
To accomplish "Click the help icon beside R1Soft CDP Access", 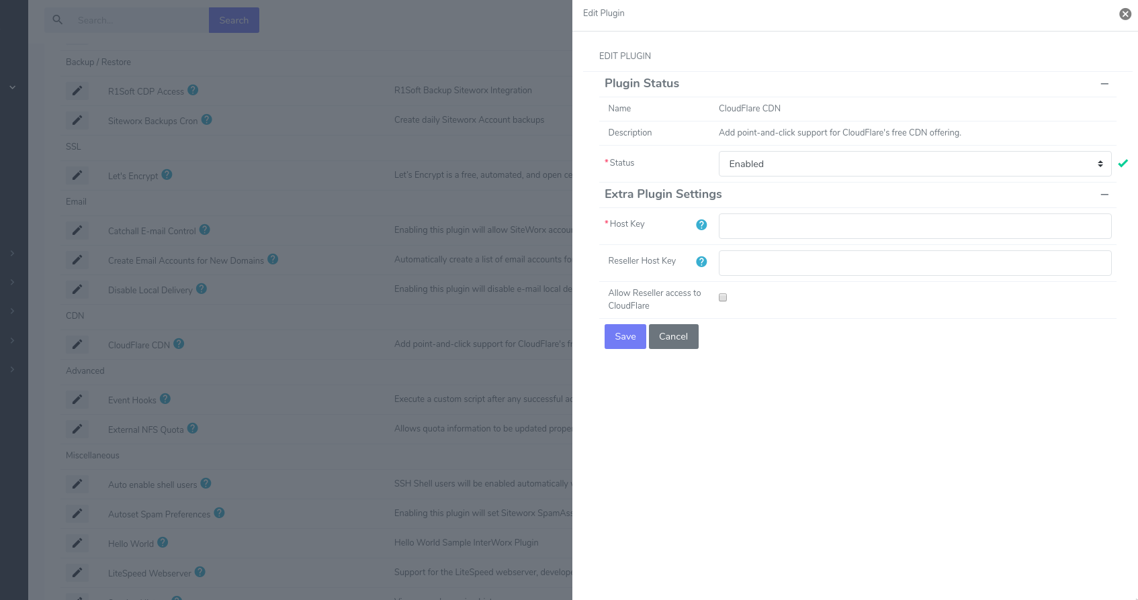I will coord(193,90).
